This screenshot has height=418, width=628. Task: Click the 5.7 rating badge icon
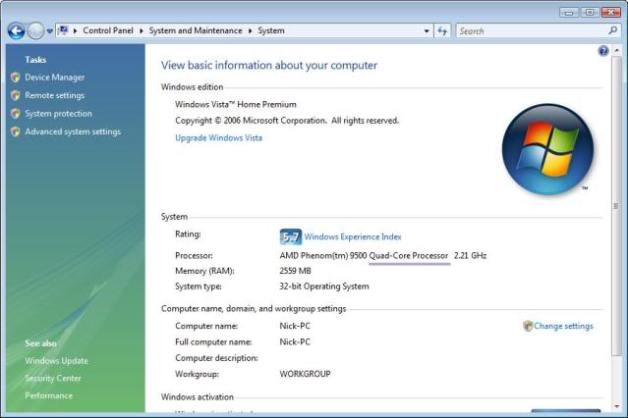coord(290,236)
